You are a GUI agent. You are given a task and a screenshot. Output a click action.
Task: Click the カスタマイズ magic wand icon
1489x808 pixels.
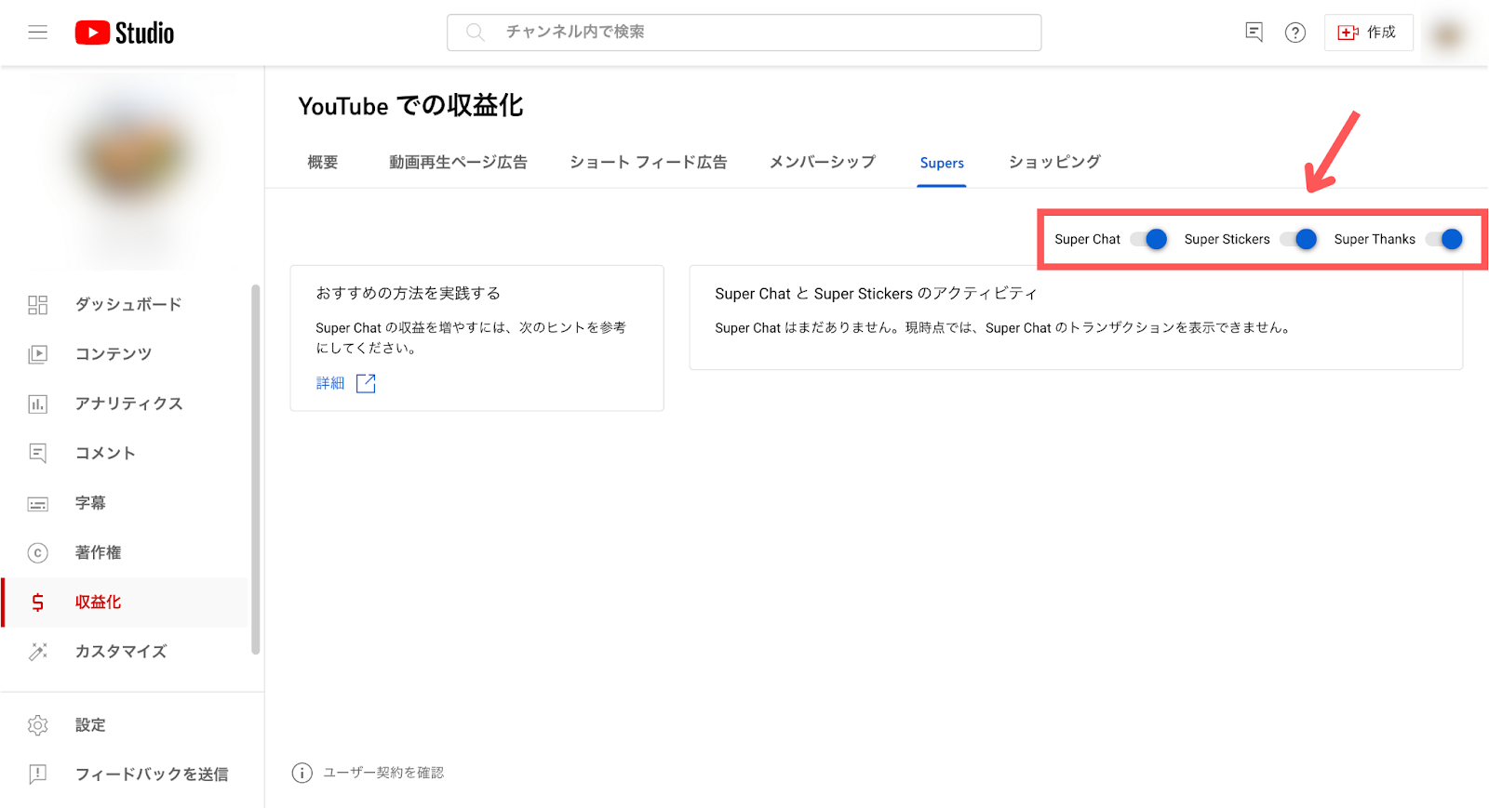pyautogui.click(x=38, y=652)
